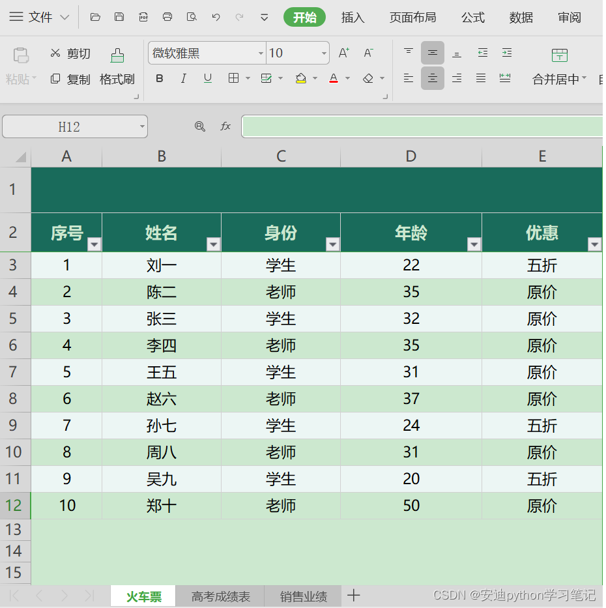Viewport: 606px width, 608px height.
Task: Toggle italic formatting
Action: tap(184, 78)
